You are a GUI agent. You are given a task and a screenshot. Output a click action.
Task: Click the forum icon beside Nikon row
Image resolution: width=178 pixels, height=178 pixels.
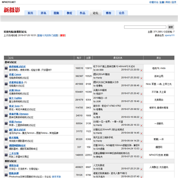pos(6,92)
